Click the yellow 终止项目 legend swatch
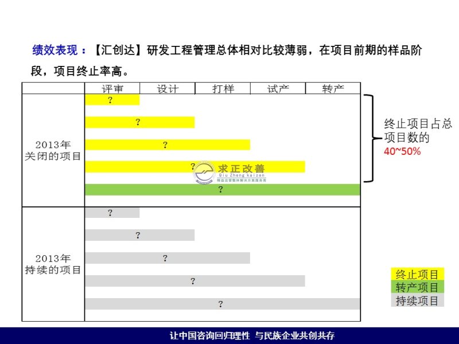The height and width of the screenshot is (344, 459). point(417,274)
